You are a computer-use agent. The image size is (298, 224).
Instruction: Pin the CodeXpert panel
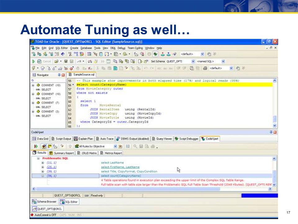click(271, 132)
